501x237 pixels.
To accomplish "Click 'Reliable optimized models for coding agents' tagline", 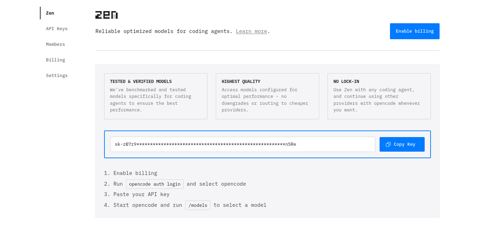I will point(164,31).
